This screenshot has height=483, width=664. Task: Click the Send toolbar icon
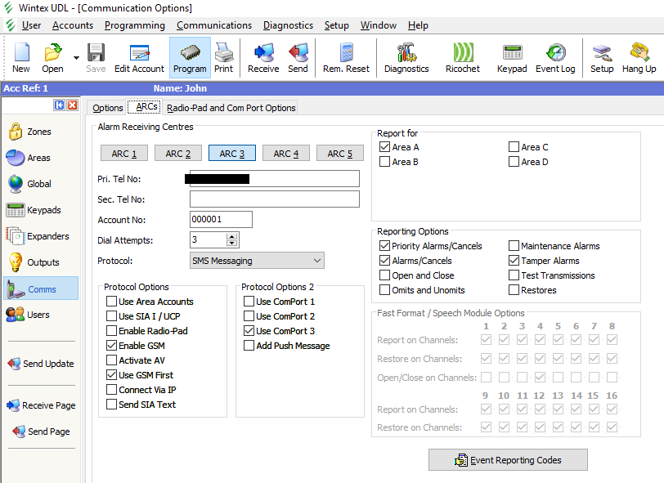(298, 57)
